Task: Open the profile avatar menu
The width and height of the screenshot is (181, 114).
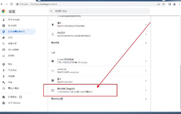Action: point(174,4)
